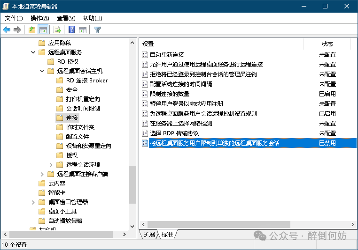Expand the 桌面窗口管理器 node

point(33,202)
